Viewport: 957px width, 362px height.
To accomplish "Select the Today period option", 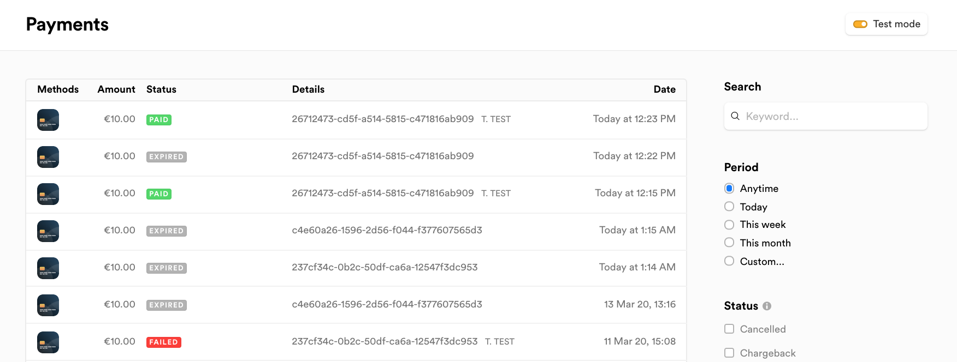I will [729, 207].
